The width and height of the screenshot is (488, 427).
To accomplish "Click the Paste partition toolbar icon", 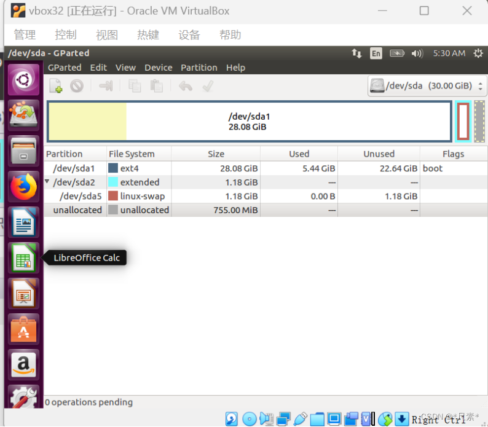I will [157, 86].
